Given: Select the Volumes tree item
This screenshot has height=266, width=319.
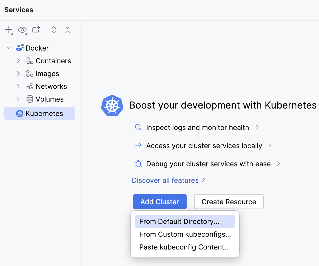Looking at the screenshot, I should click(50, 99).
